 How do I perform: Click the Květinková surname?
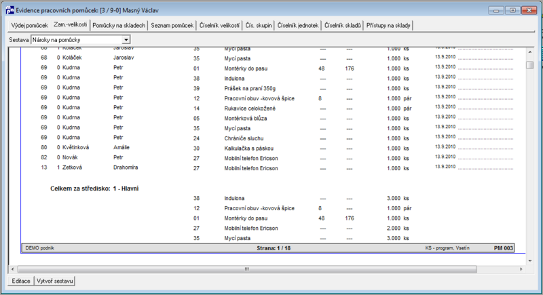(x=75, y=147)
